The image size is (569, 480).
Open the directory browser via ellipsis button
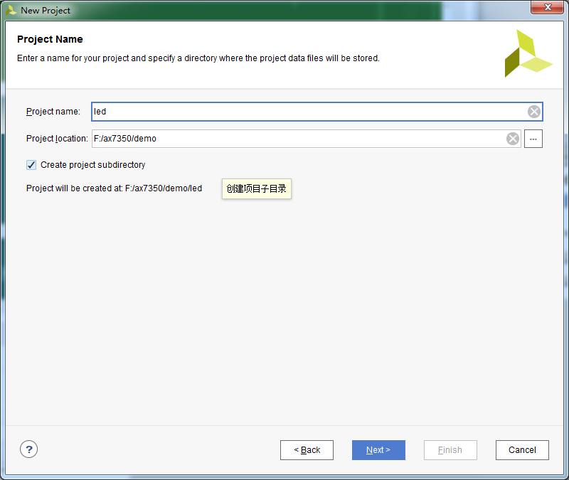click(x=533, y=139)
